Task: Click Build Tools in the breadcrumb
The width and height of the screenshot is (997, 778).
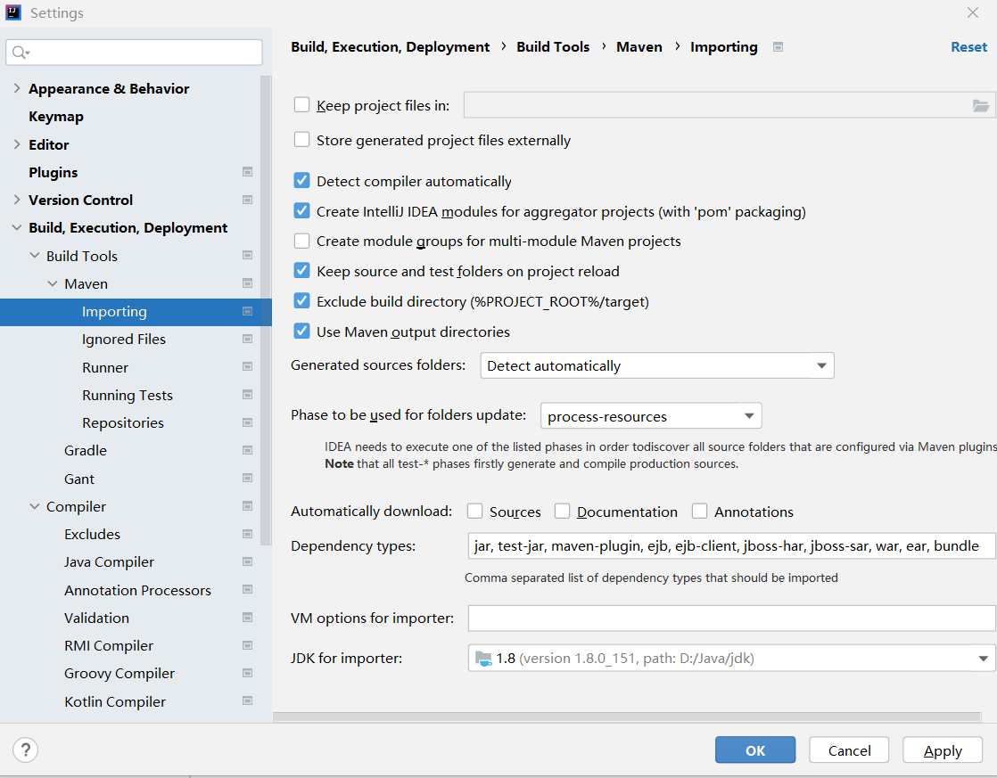Action: pos(553,47)
